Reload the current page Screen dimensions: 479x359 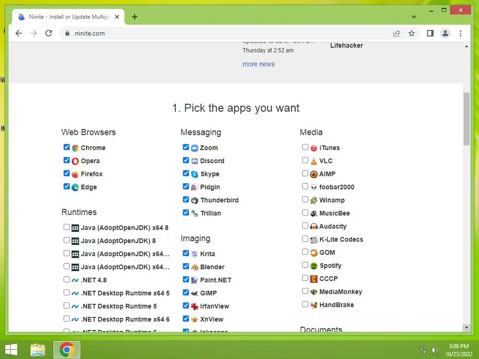(x=49, y=33)
